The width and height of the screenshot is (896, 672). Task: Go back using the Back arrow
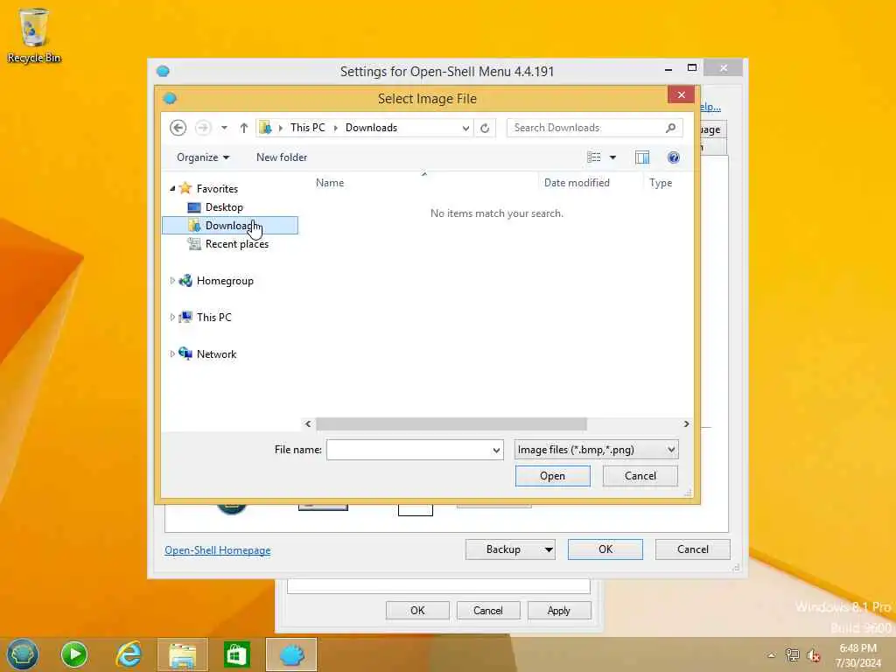point(178,128)
